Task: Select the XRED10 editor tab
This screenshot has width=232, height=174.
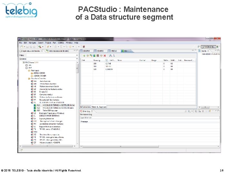Action: (x=112, y=51)
